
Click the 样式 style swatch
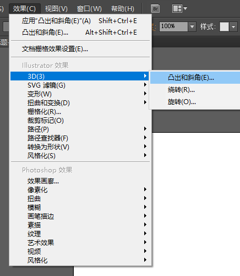tap(224, 27)
